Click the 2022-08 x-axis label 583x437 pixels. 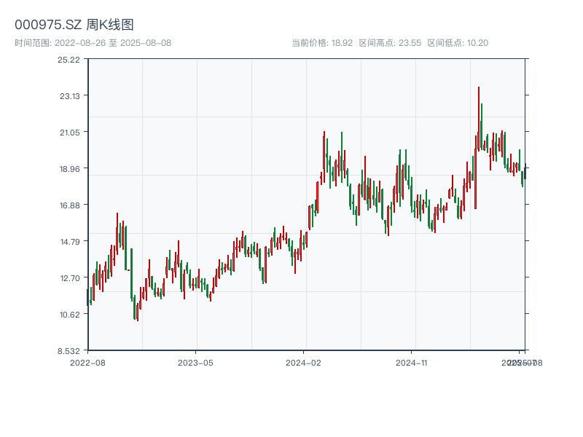tap(87, 363)
